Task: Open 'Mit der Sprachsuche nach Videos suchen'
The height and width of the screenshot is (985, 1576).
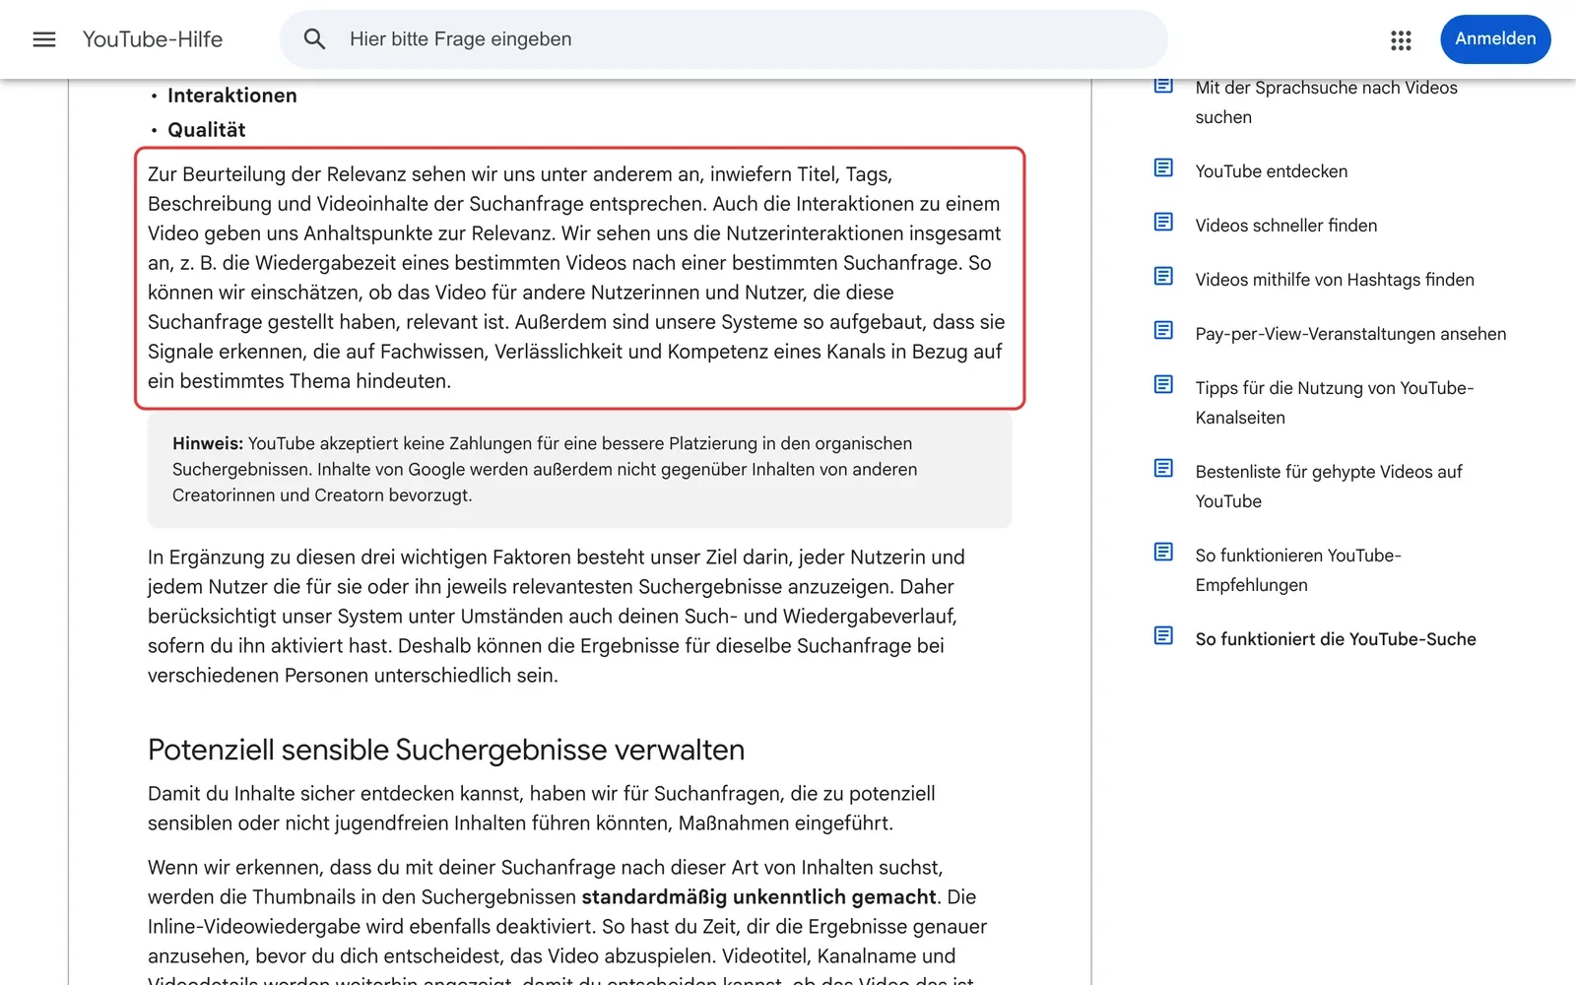Action: pos(1326,102)
